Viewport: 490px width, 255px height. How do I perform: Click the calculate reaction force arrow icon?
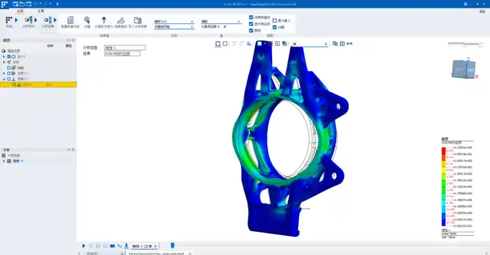[104, 21]
